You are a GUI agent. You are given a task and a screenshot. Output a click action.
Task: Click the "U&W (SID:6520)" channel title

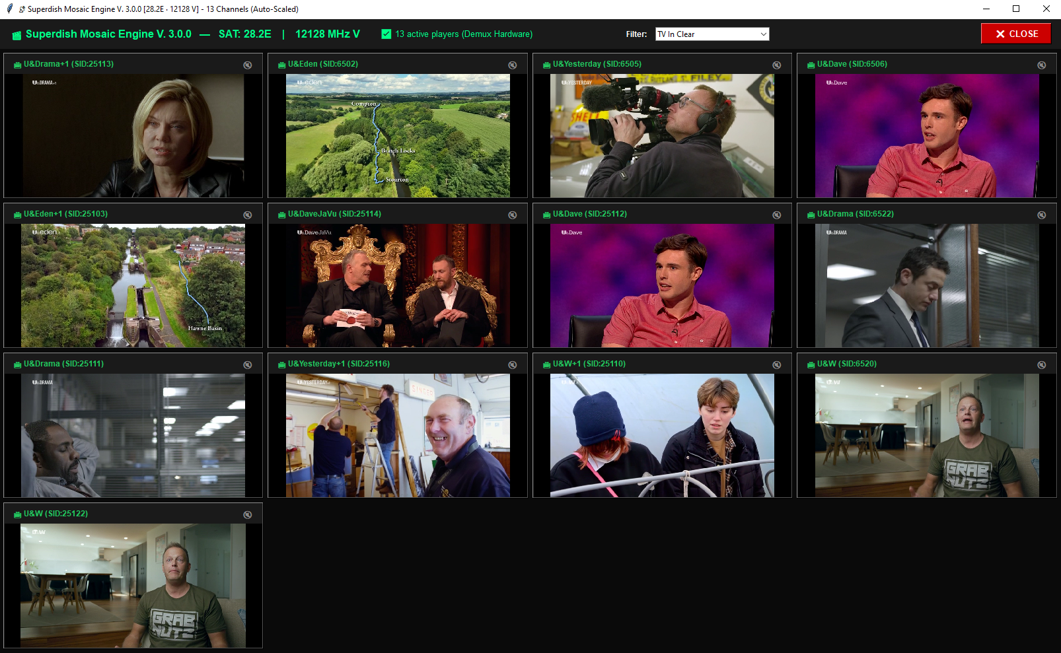click(x=847, y=364)
